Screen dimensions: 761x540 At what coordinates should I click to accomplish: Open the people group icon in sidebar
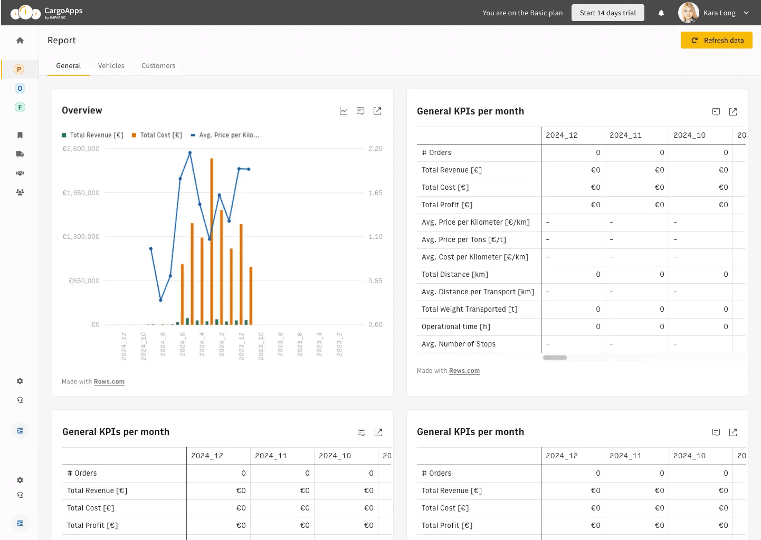tap(20, 192)
